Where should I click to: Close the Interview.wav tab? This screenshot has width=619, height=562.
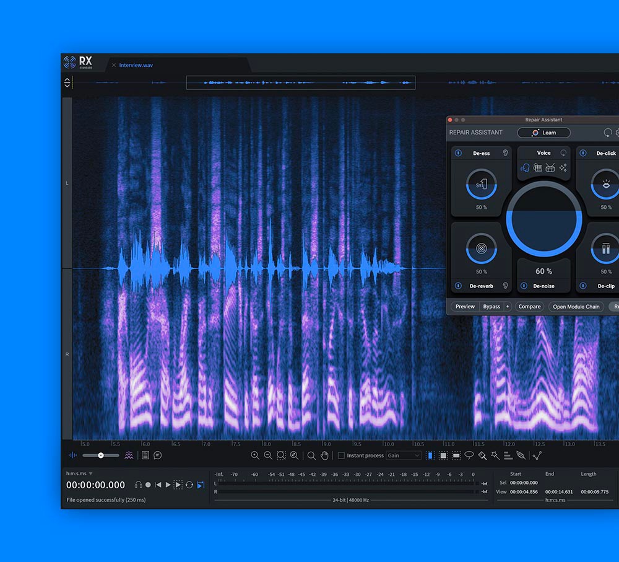114,65
